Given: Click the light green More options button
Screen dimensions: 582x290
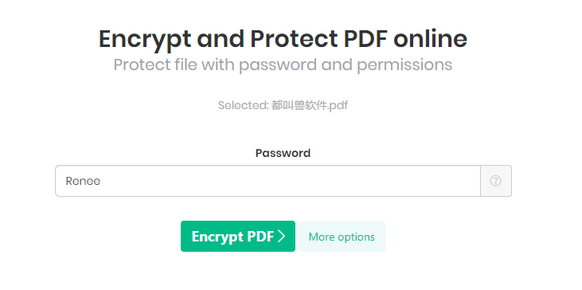Looking at the screenshot, I should point(342,237).
